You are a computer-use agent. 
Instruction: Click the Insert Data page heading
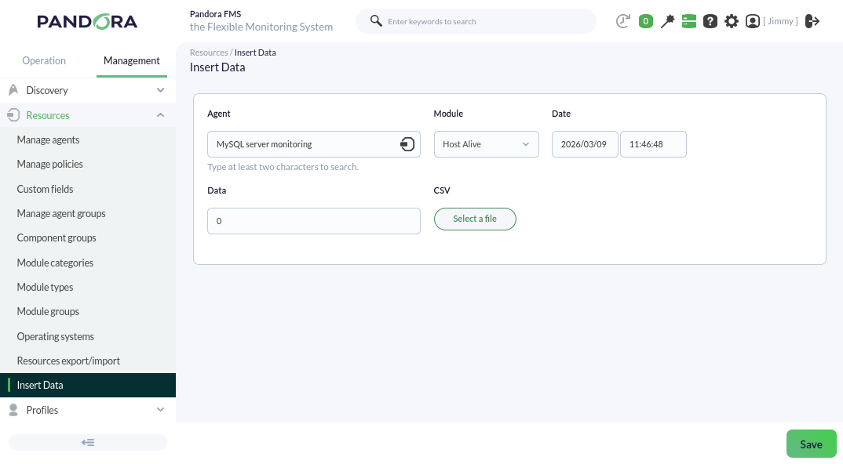pos(217,67)
